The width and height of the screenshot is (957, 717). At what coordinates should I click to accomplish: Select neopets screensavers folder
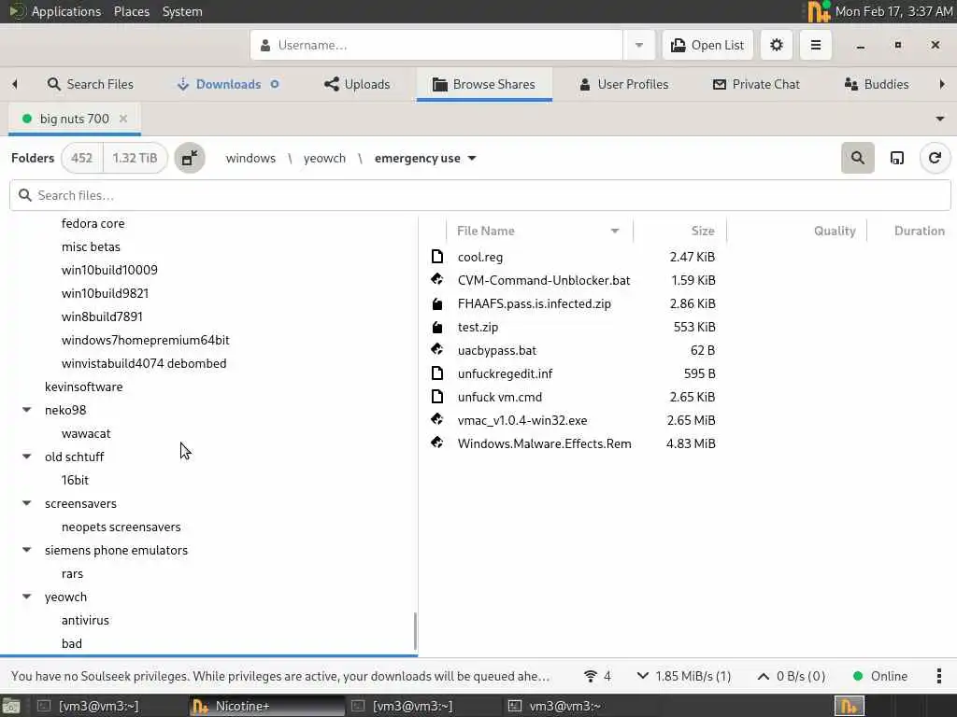pos(121,527)
